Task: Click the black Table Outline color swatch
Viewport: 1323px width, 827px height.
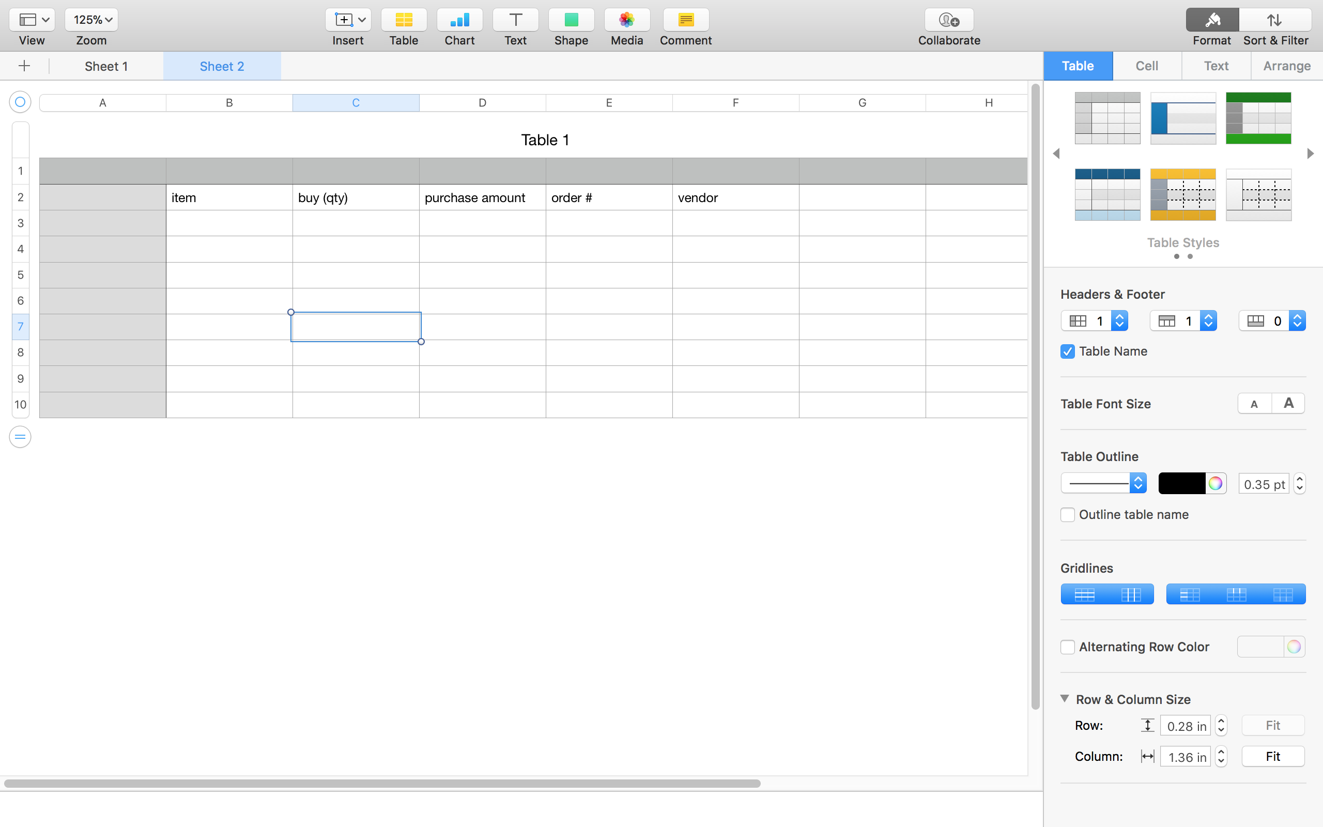Action: (1181, 483)
